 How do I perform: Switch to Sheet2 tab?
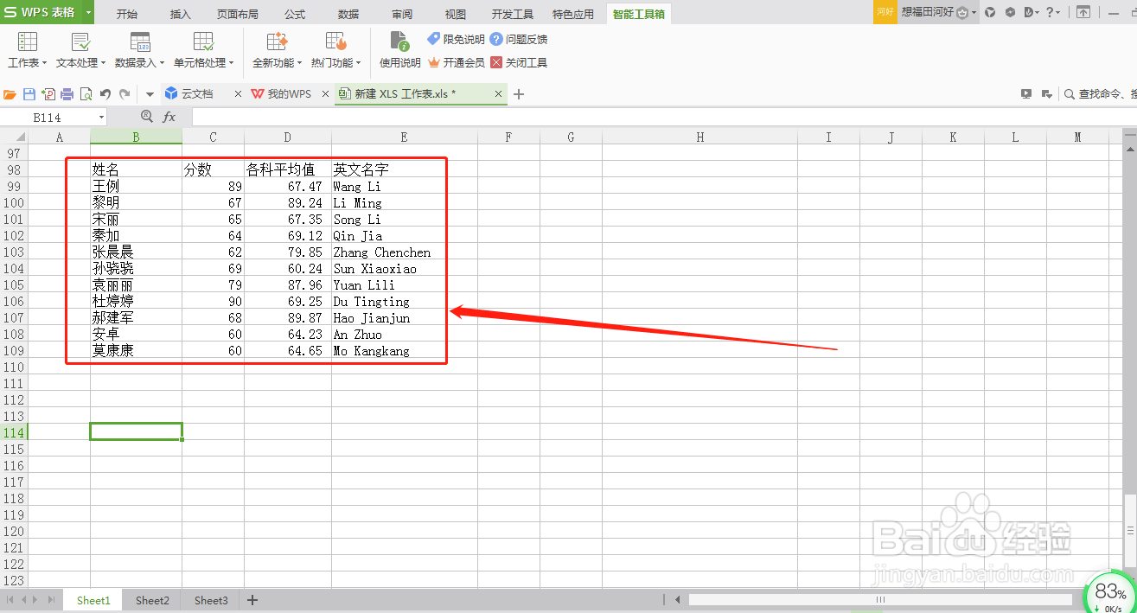(152, 600)
